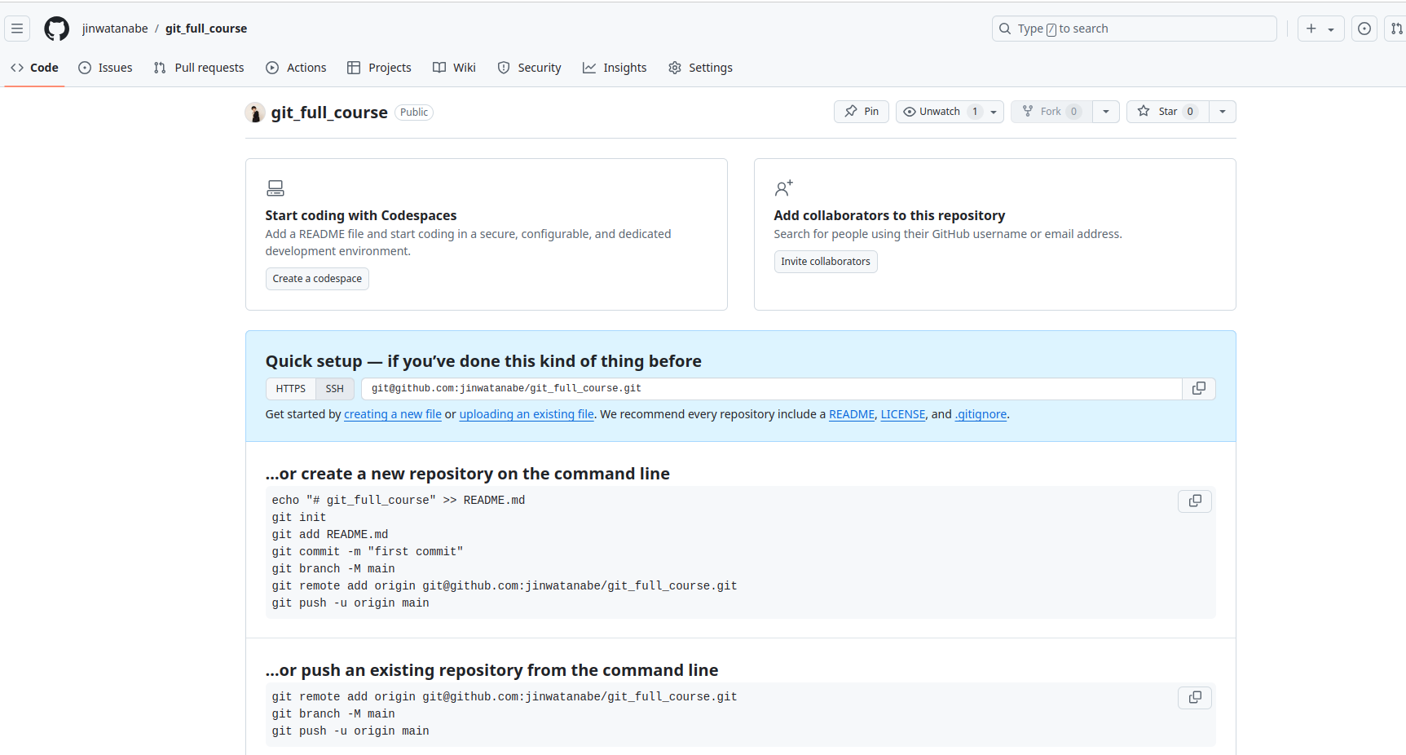Switch to the Security tab
The image size is (1406, 755).
[x=529, y=68]
